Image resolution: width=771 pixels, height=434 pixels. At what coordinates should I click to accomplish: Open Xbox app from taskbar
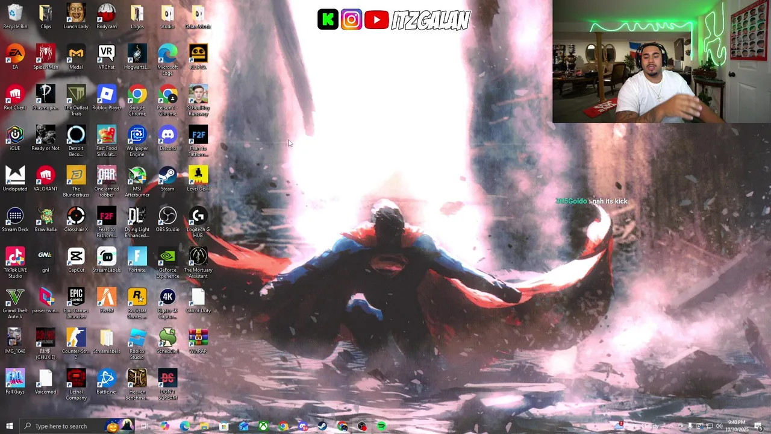pos(263,426)
